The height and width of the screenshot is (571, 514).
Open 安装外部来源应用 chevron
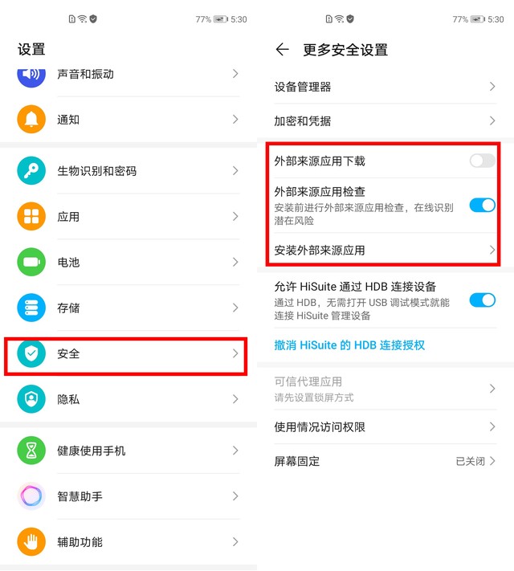(492, 250)
